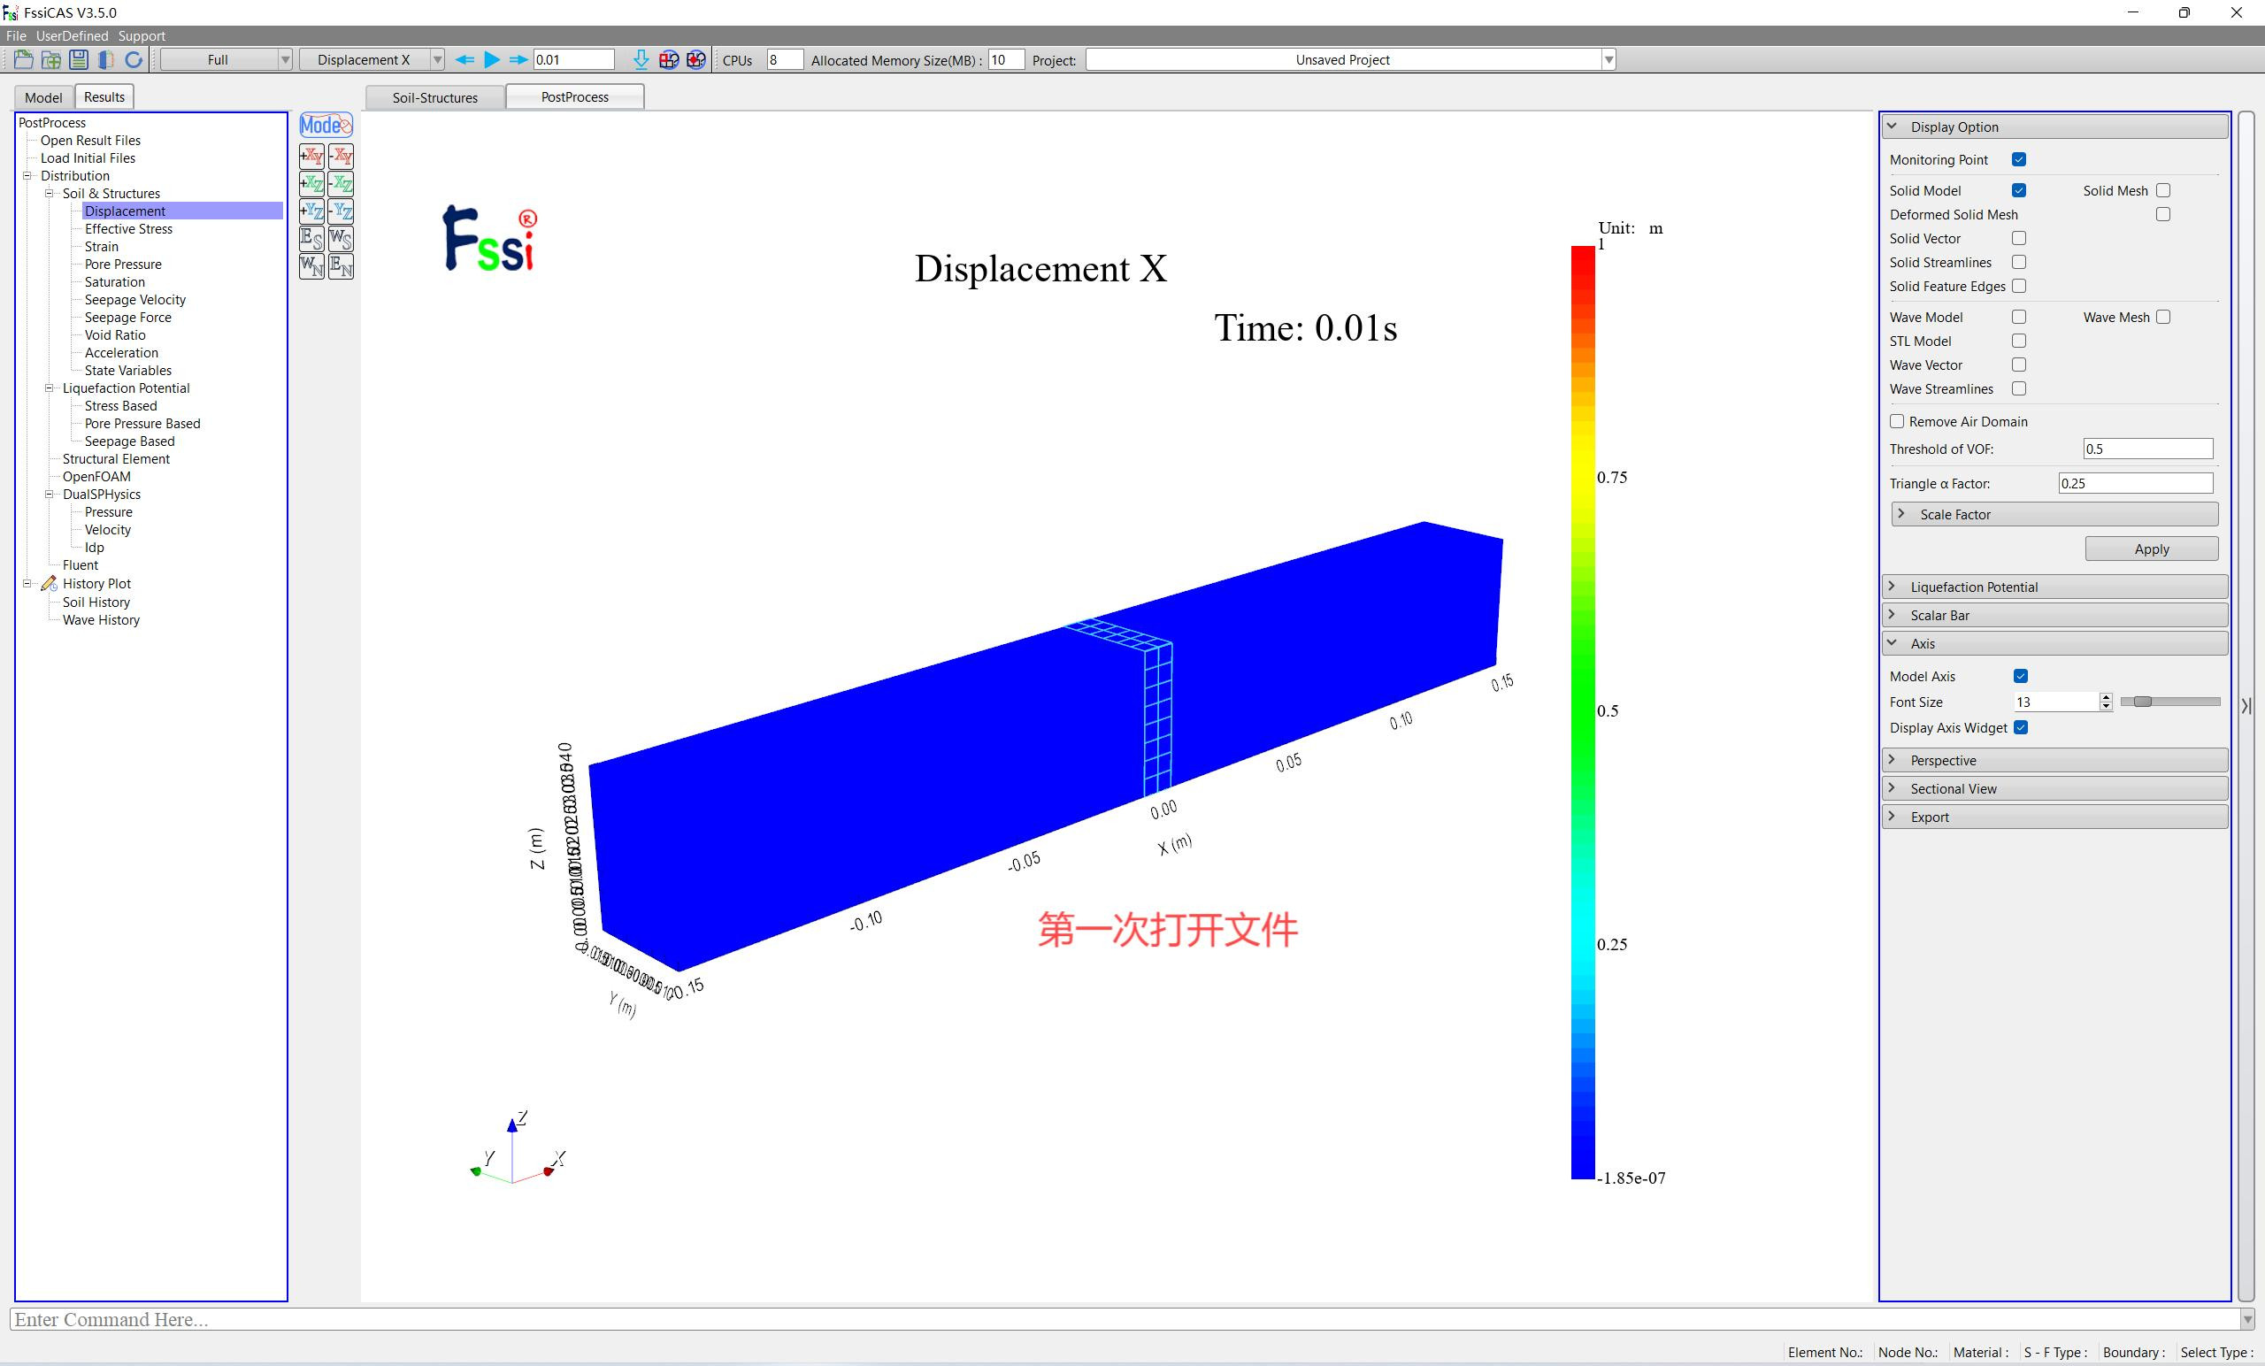Viewport: 2265px width, 1366px height.
Task: Step to next time with right arrow
Action: coord(518,60)
